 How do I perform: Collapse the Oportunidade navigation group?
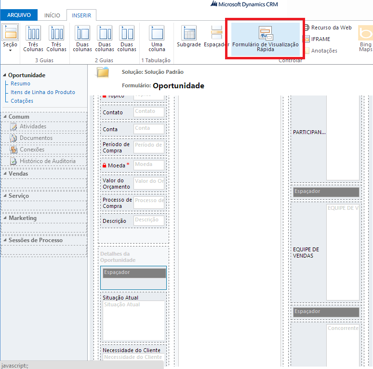point(5,75)
